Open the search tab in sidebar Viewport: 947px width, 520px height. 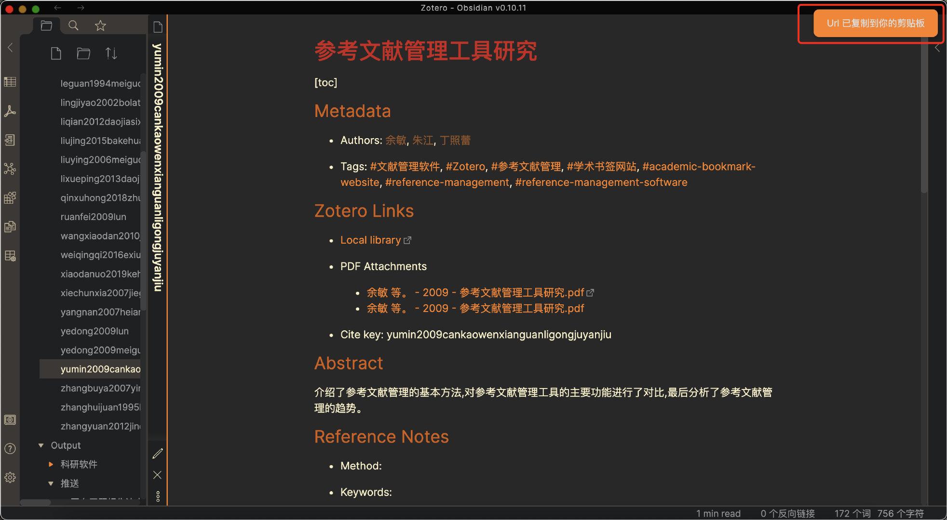coord(73,26)
